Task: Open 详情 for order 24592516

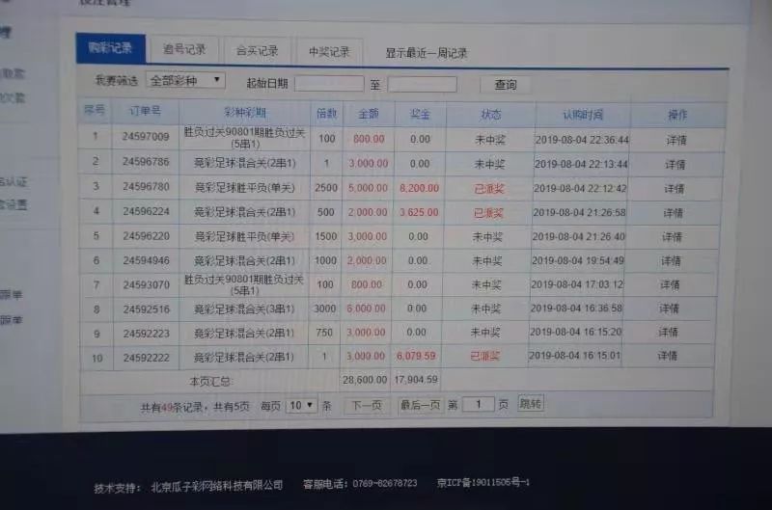Action: coord(669,309)
